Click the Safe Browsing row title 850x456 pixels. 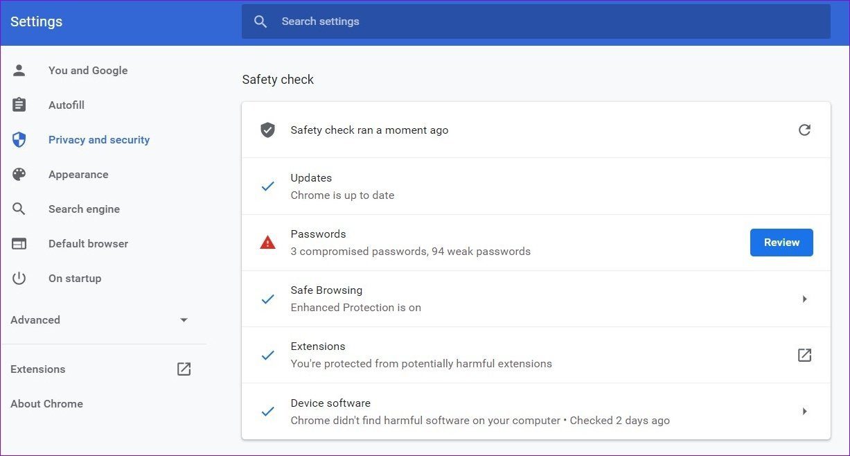(x=326, y=290)
